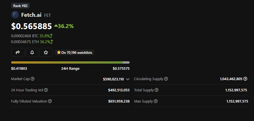Click the On 70,196 watchlists badge
Viewport: 254px width, 121px height.
[x=75, y=52]
